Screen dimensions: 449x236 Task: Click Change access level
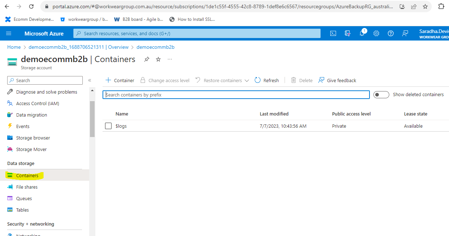tap(165, 80)
